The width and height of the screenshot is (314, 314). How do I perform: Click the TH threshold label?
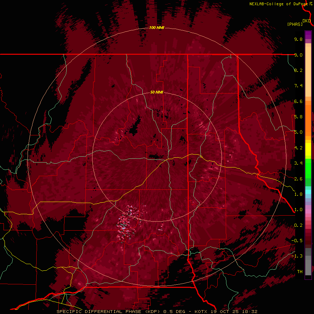click(300, 272)
